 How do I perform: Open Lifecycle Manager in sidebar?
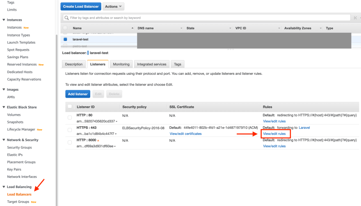click(x=21, y=130)
